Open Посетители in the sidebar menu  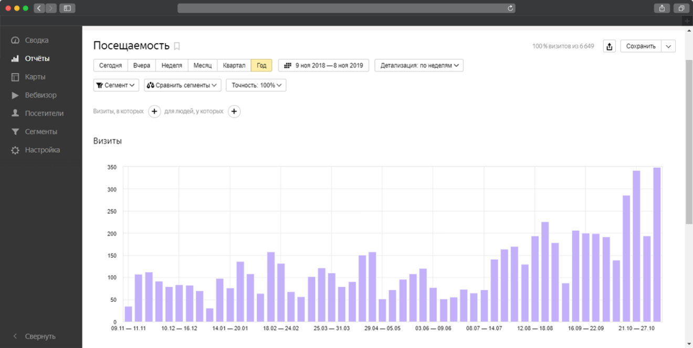click(x=44, y=113)
